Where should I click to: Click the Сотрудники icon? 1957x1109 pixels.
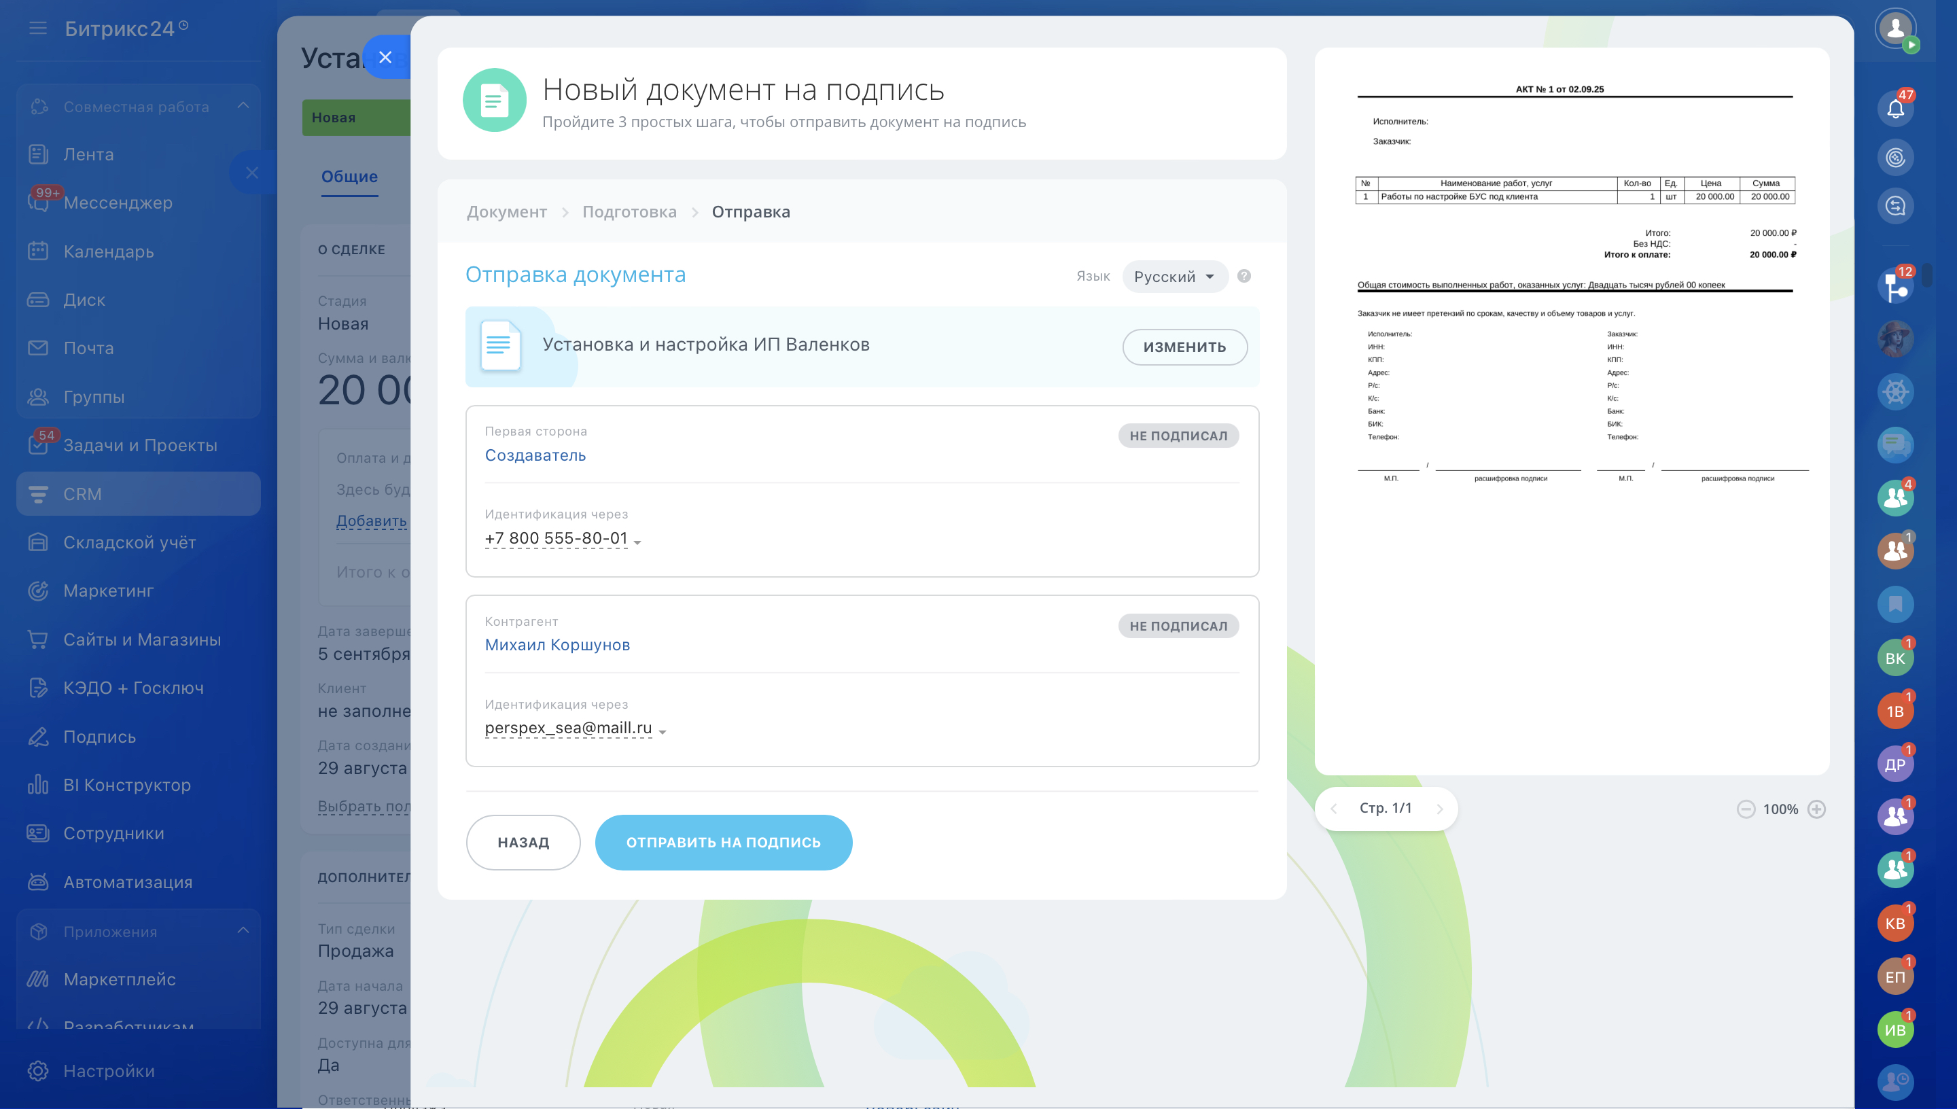38,833
